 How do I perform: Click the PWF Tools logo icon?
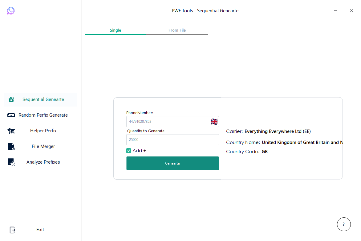coord(11,11)
